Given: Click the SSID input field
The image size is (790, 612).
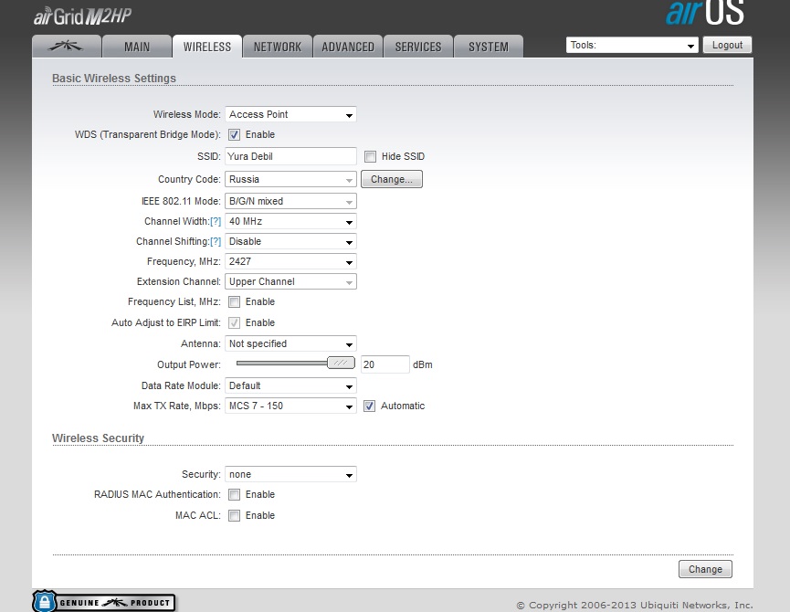Looking at the screenshot, I should coord(290,156).
